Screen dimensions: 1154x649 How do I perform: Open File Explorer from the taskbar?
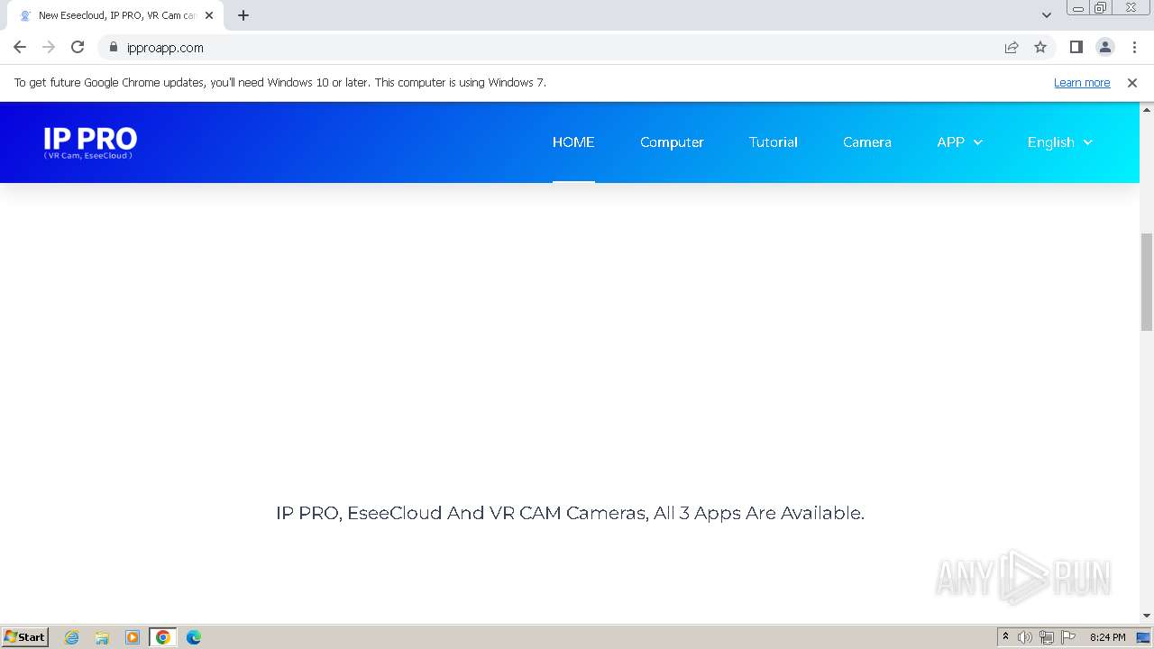tap(102, 637)
